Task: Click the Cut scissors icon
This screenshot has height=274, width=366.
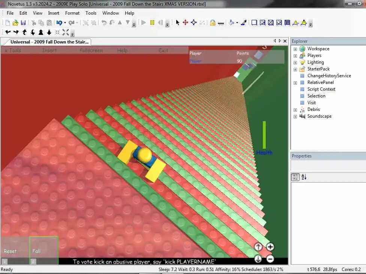Action: (34, 22)
